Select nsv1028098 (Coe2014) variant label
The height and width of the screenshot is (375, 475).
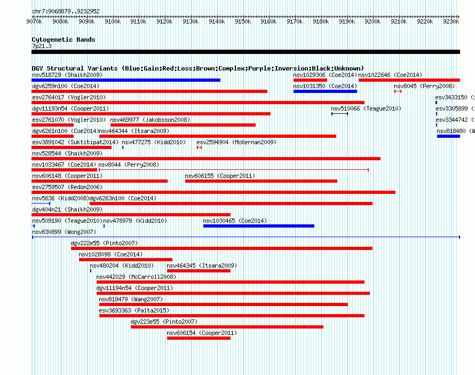click(x=110, y=254)
